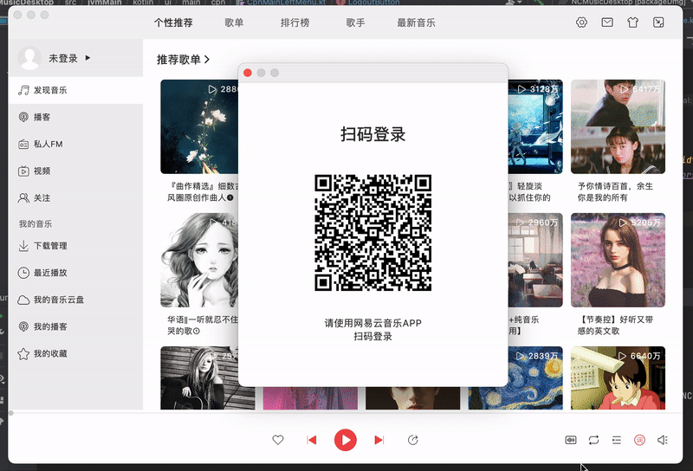This screenshot has width=693, height=471.
Task: Open the 2960万 classroom playlist cover
Action: click(x=535, y=261)
